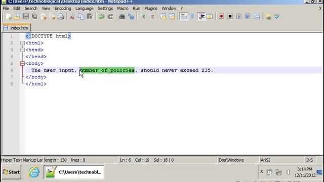The height and width of the screenshot is (182, 324).
Task: Collapse the <html> fold marker
Action: (22, 43)
